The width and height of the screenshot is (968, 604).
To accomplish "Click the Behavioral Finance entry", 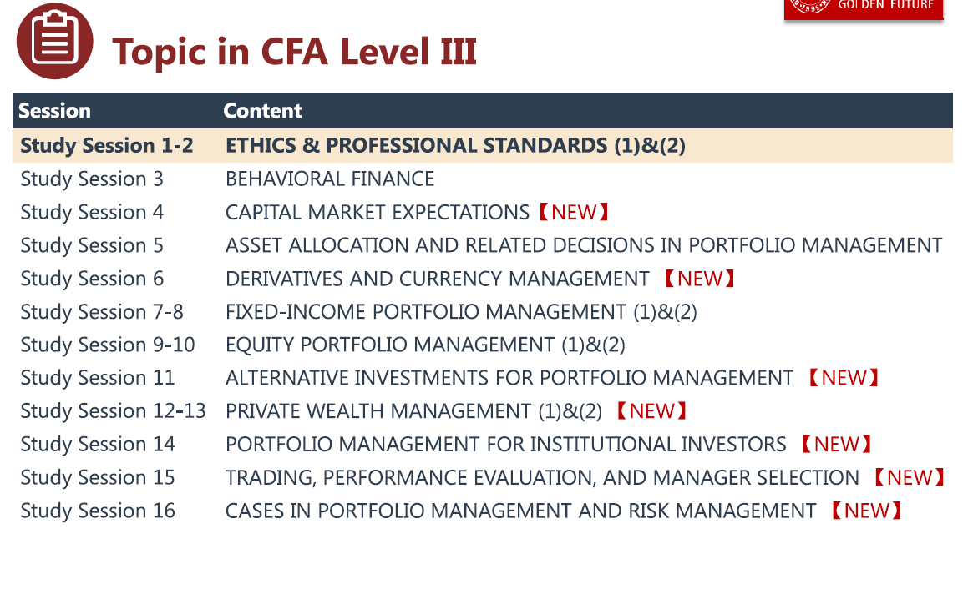I will 330,179.
